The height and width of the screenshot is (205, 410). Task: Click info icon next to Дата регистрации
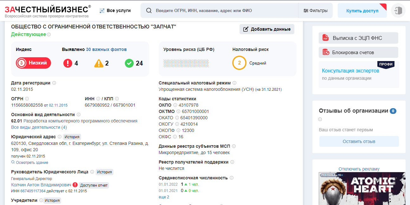tap(54, 83)
